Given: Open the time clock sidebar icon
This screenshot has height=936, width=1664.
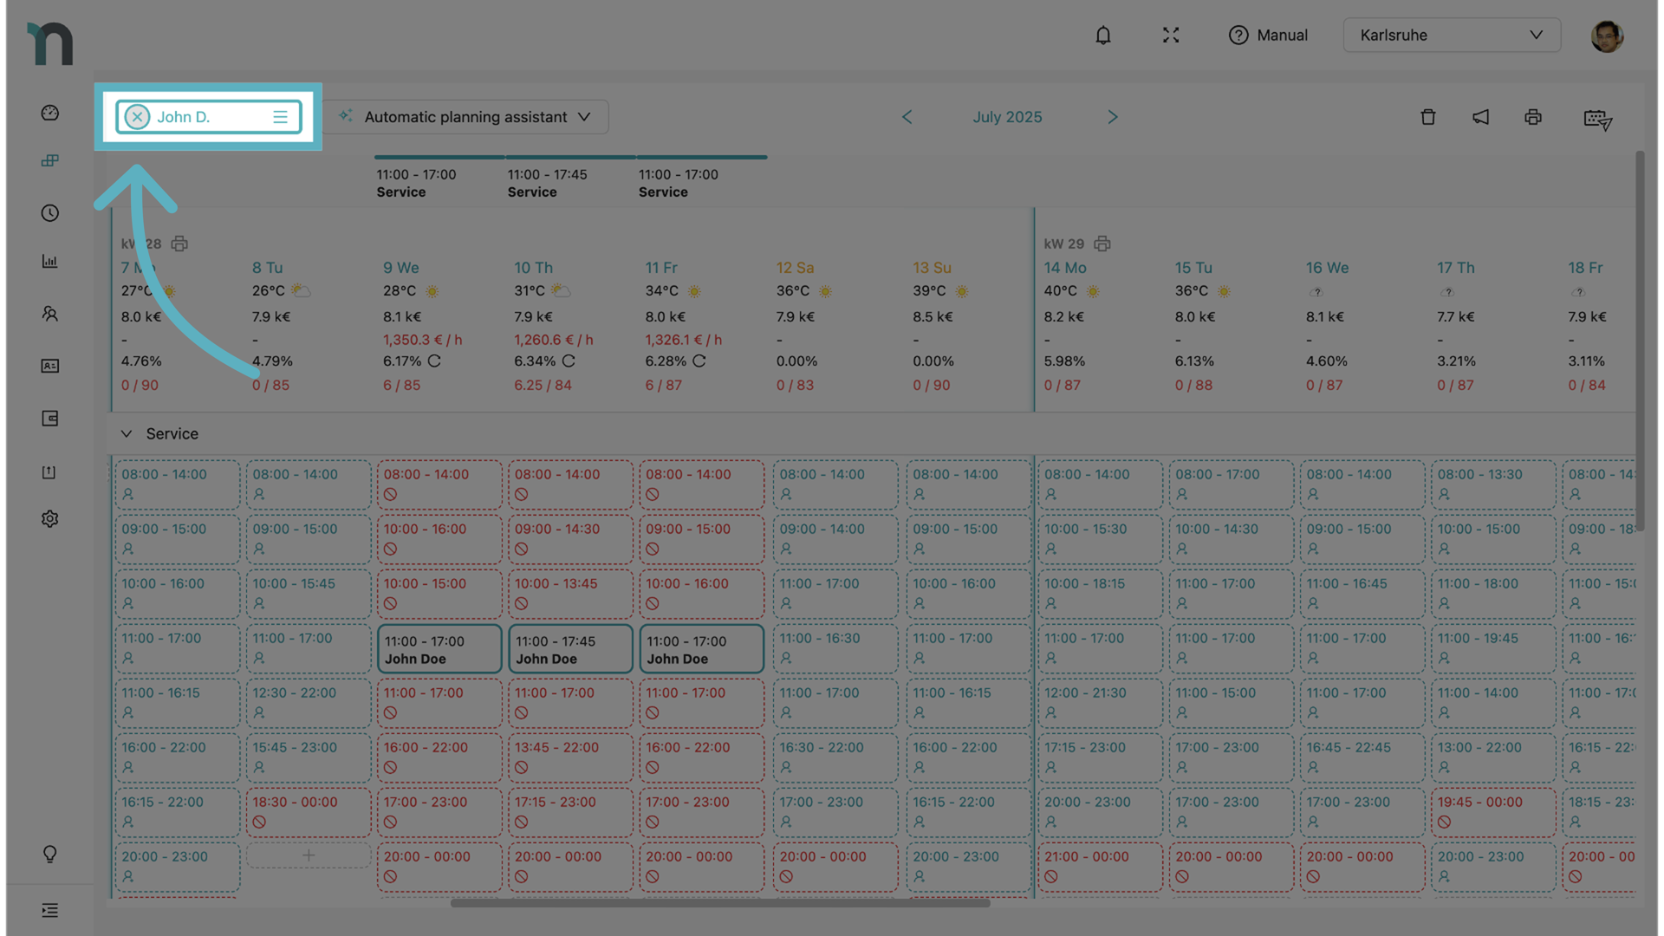Looking at the screenshot, I should click(x=50, y=213).
